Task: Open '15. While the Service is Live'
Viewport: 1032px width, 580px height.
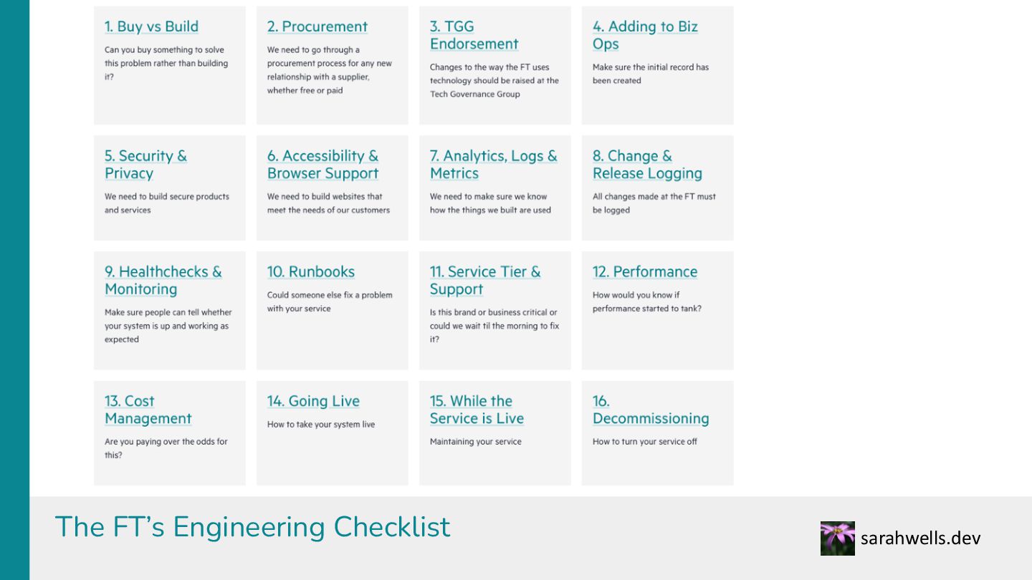Action: click(x=477, y=410)
